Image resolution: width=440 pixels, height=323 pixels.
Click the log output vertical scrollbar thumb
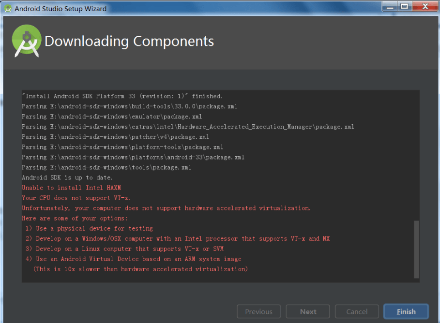[416, 249]
